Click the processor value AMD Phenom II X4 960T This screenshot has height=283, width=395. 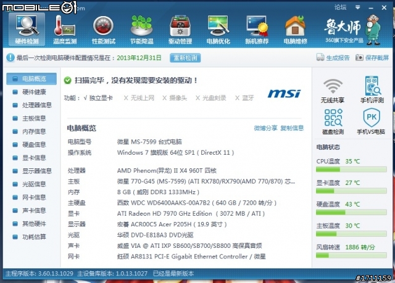click(167, 171)
